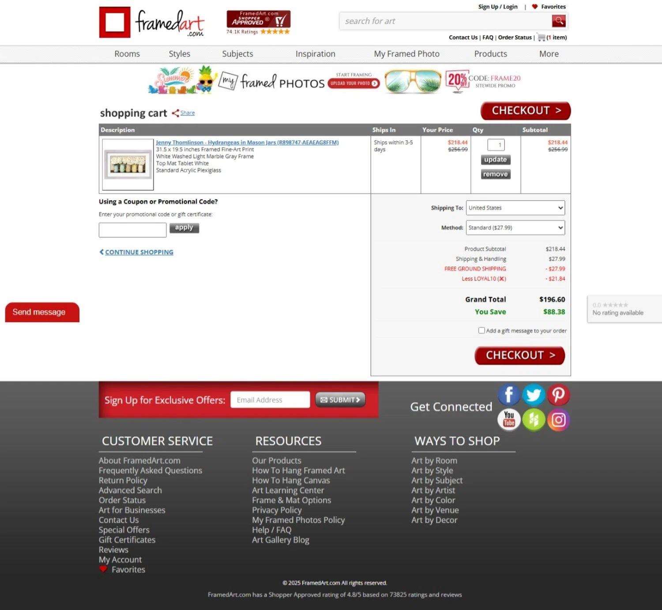The image size is (662, 610).
Task: Open the Houzz social icon
Action: (534, 420)
